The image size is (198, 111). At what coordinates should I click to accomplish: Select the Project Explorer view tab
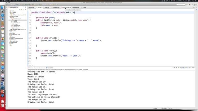click(x=13, y=7)
